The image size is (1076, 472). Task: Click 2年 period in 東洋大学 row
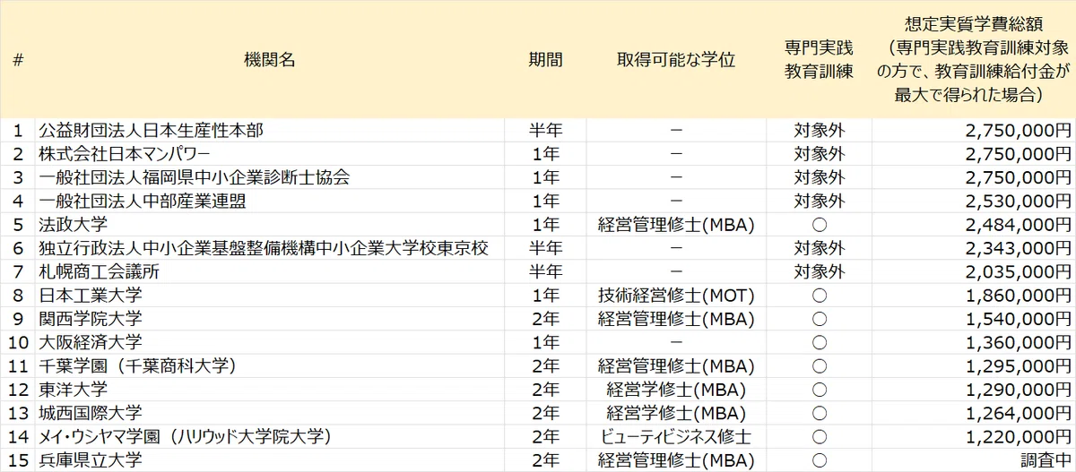545,389
